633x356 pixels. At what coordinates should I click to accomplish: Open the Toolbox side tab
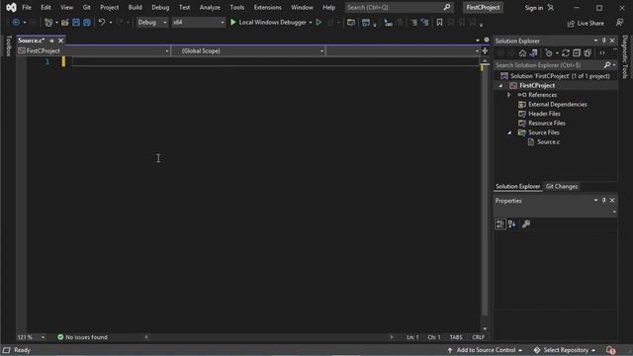[x=9, y=45]
